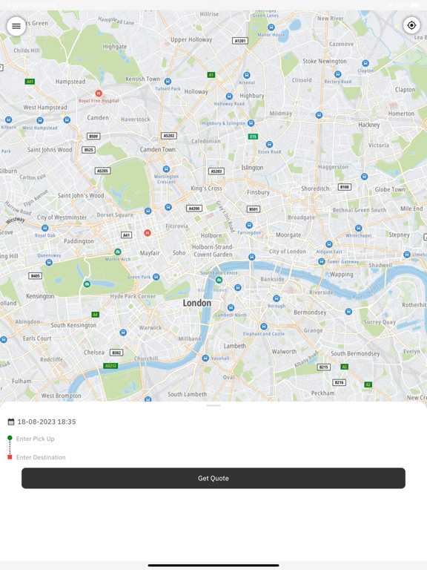
Task: Tap the Mornington Crescent station icon
Action: (x=166, y=169)
